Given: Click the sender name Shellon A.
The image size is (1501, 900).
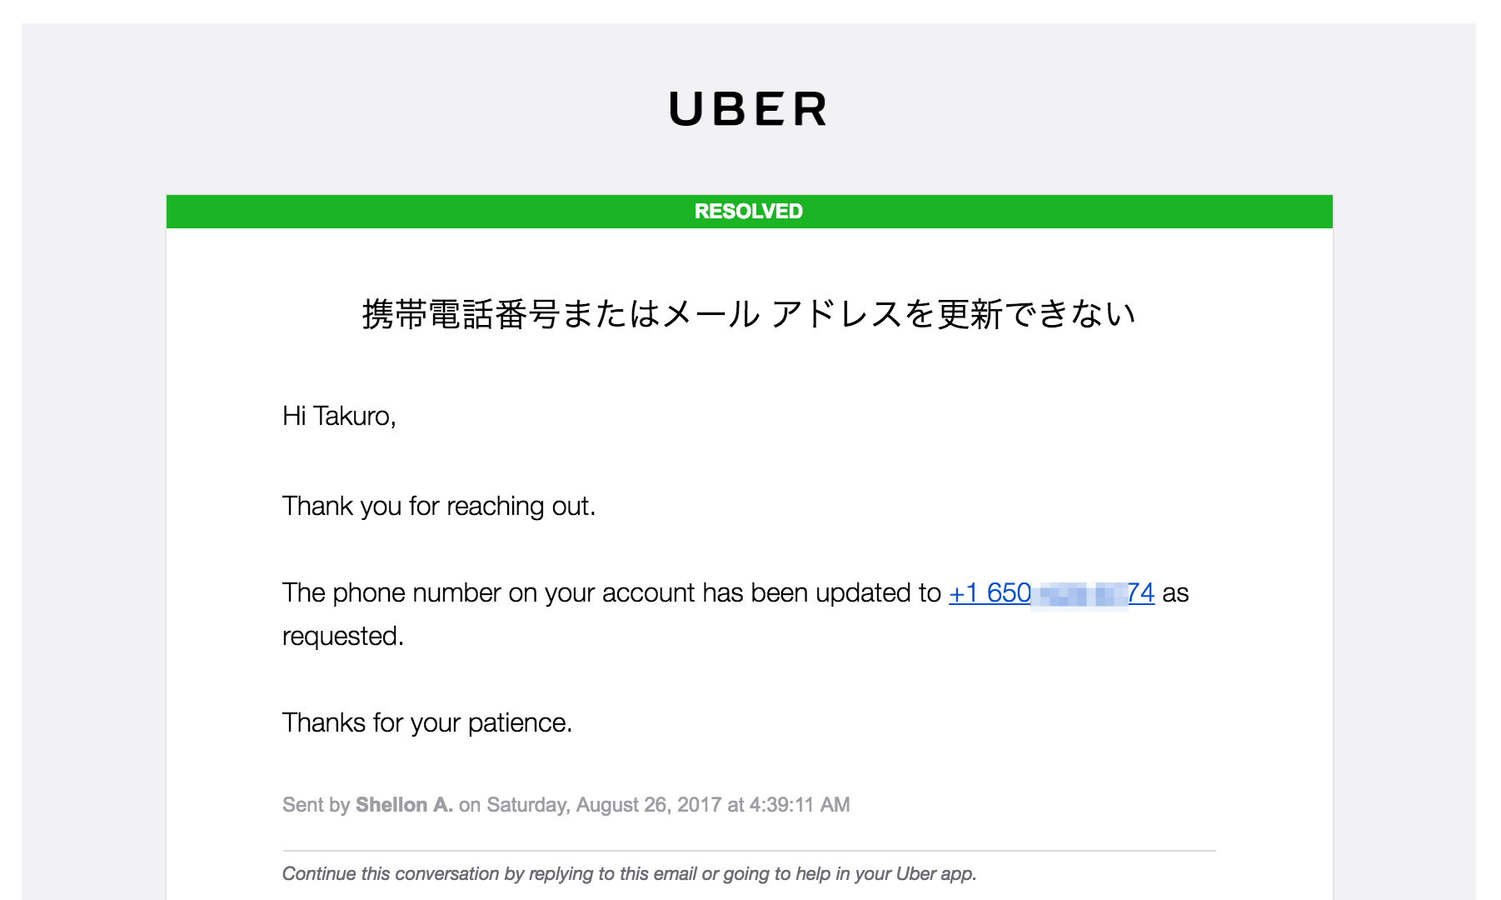Looking at the screenshot, I should [404, 805].
